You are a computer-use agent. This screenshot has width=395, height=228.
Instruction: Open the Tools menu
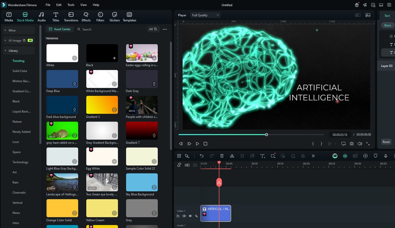(x=71, y=5)
